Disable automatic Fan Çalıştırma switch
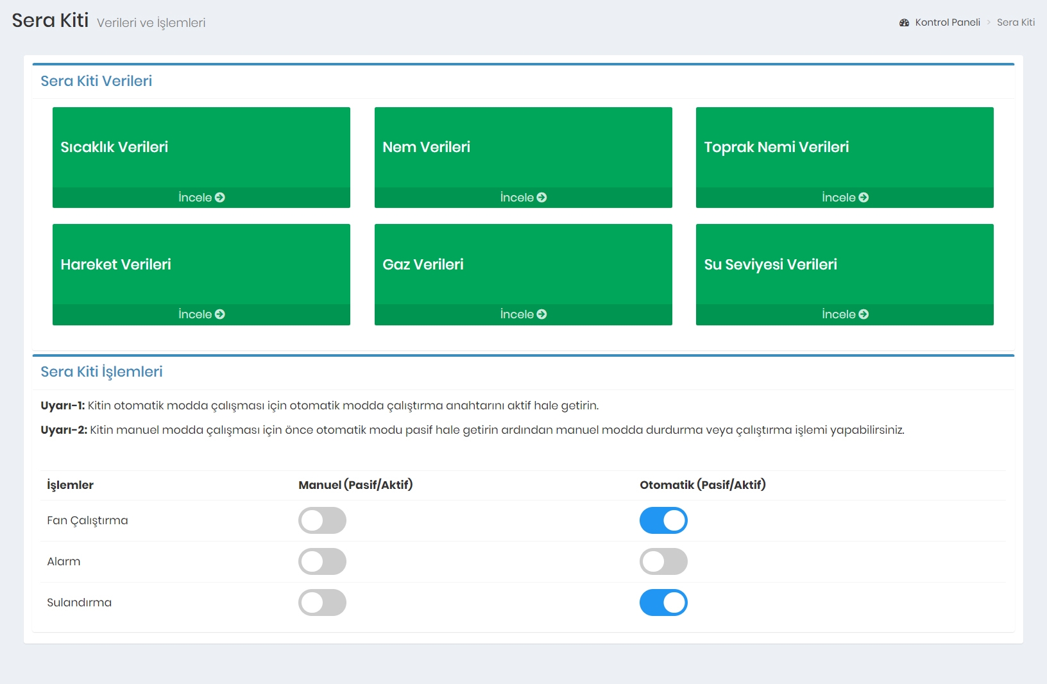This screenshot has height=684, width=1047. pos(663,520)
